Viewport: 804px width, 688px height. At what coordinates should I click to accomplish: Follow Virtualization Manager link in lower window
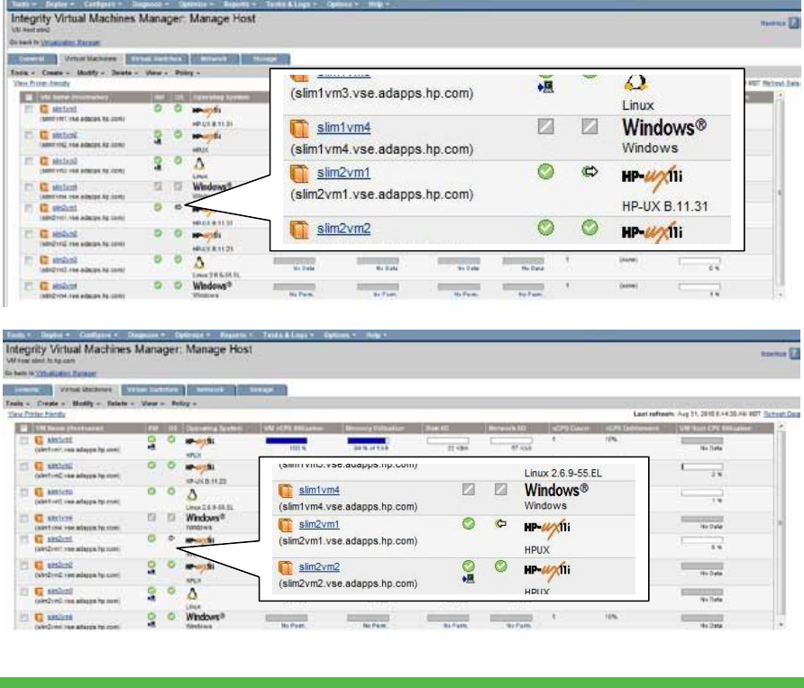point(66,374)
